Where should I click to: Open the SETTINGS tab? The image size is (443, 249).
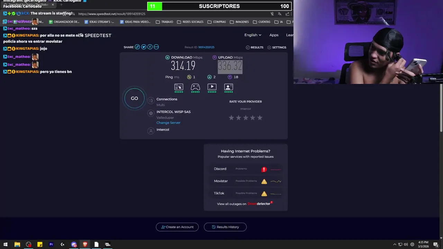(x=277, y=47)
